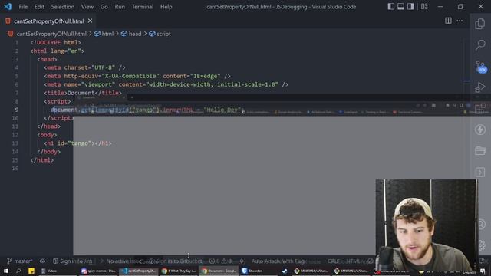Open the Explorer view in activity bar
The width and height of the screenshot is (491, 276).
tap(480, 24)
